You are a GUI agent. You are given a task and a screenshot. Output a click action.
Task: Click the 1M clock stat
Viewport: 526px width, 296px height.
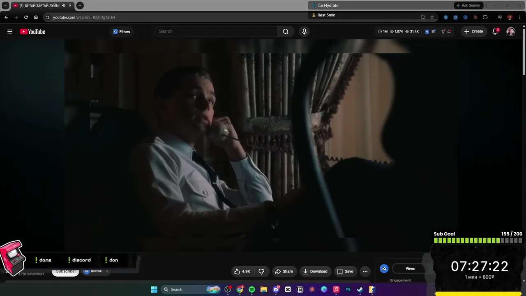383,32
